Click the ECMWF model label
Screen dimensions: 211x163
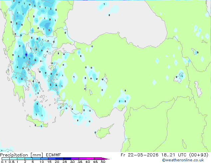click(54, 155)
